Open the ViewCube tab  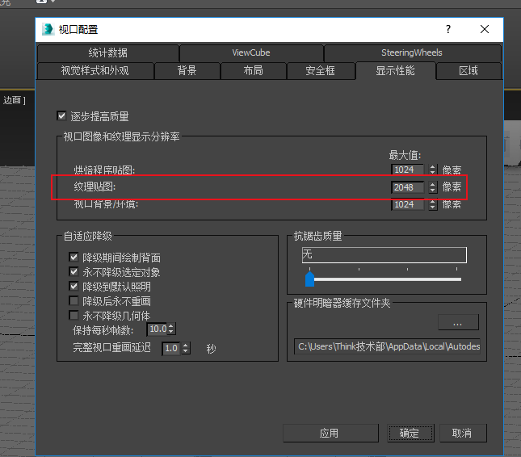pyautogui.click(x=251, y=52)
